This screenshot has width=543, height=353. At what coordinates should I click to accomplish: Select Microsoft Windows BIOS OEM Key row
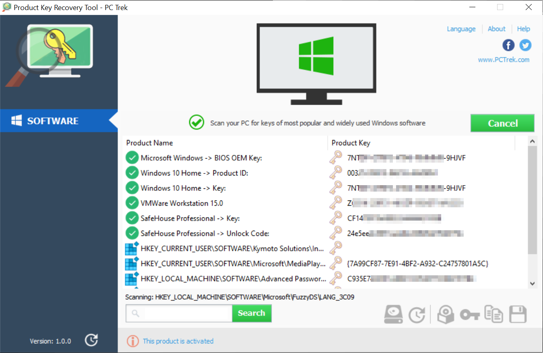click(324, 158)
